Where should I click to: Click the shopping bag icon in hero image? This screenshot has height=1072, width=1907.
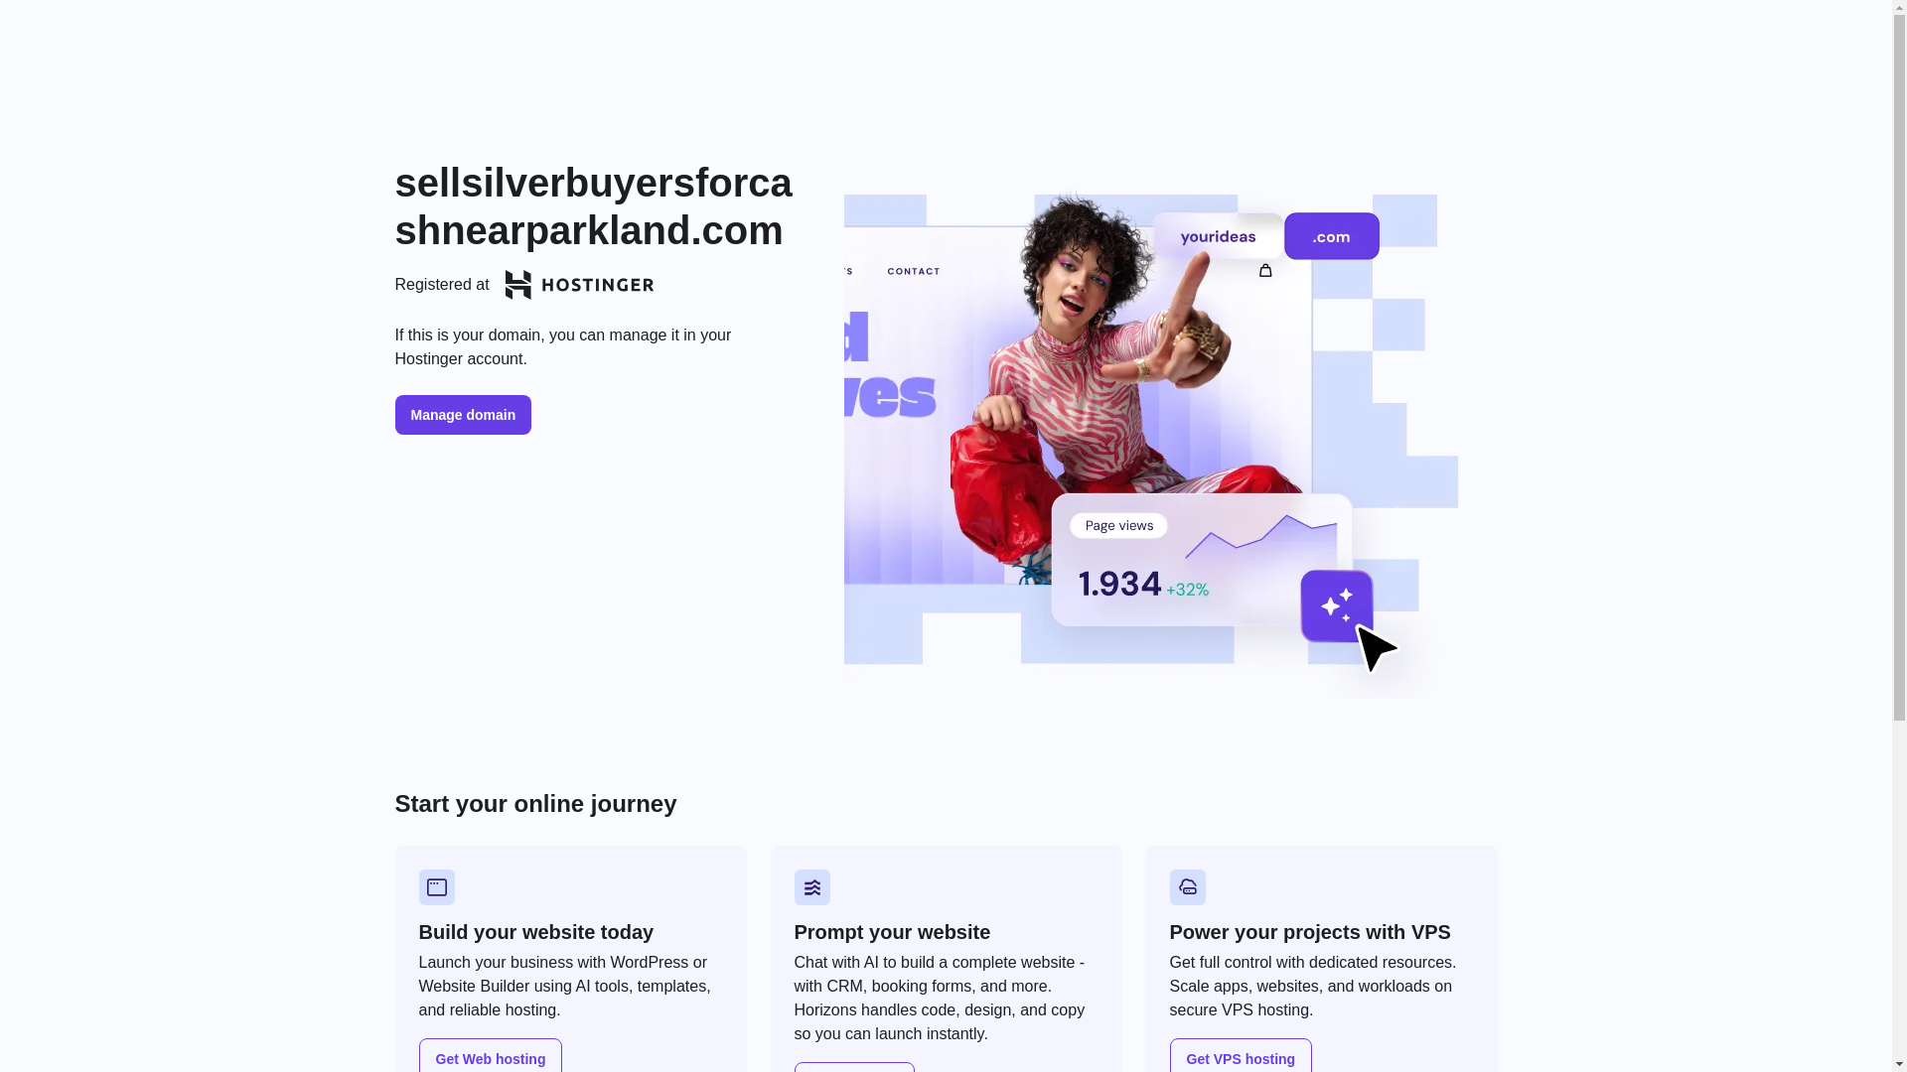1265,270
